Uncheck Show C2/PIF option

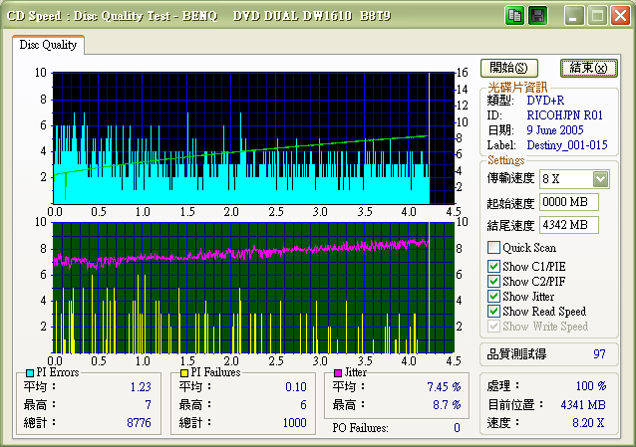tap(493, 282)
